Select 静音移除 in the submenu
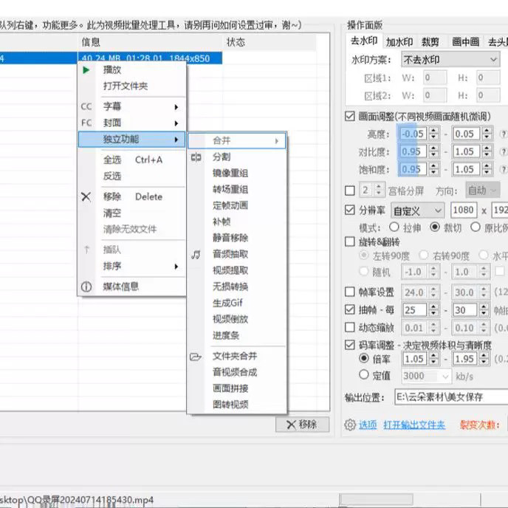The width and height of the screenshot is (508, 508). [230, 238]
